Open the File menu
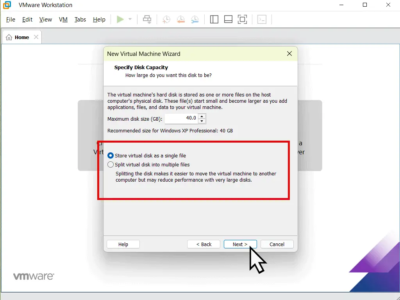Image resolution: width=400 pixels, height=300 pixels. point(11,20)
